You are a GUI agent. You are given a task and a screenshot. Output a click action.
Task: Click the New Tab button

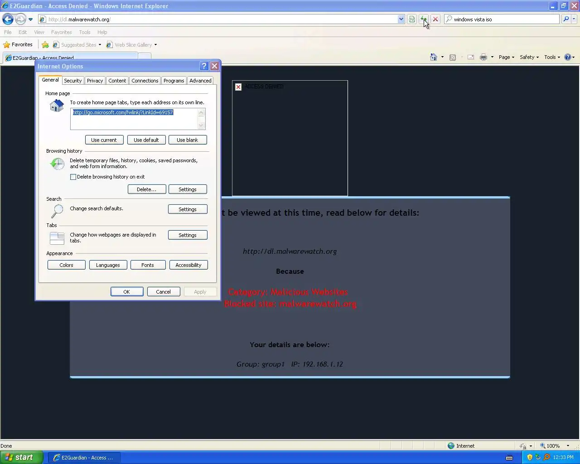click(x=145, y=58)
